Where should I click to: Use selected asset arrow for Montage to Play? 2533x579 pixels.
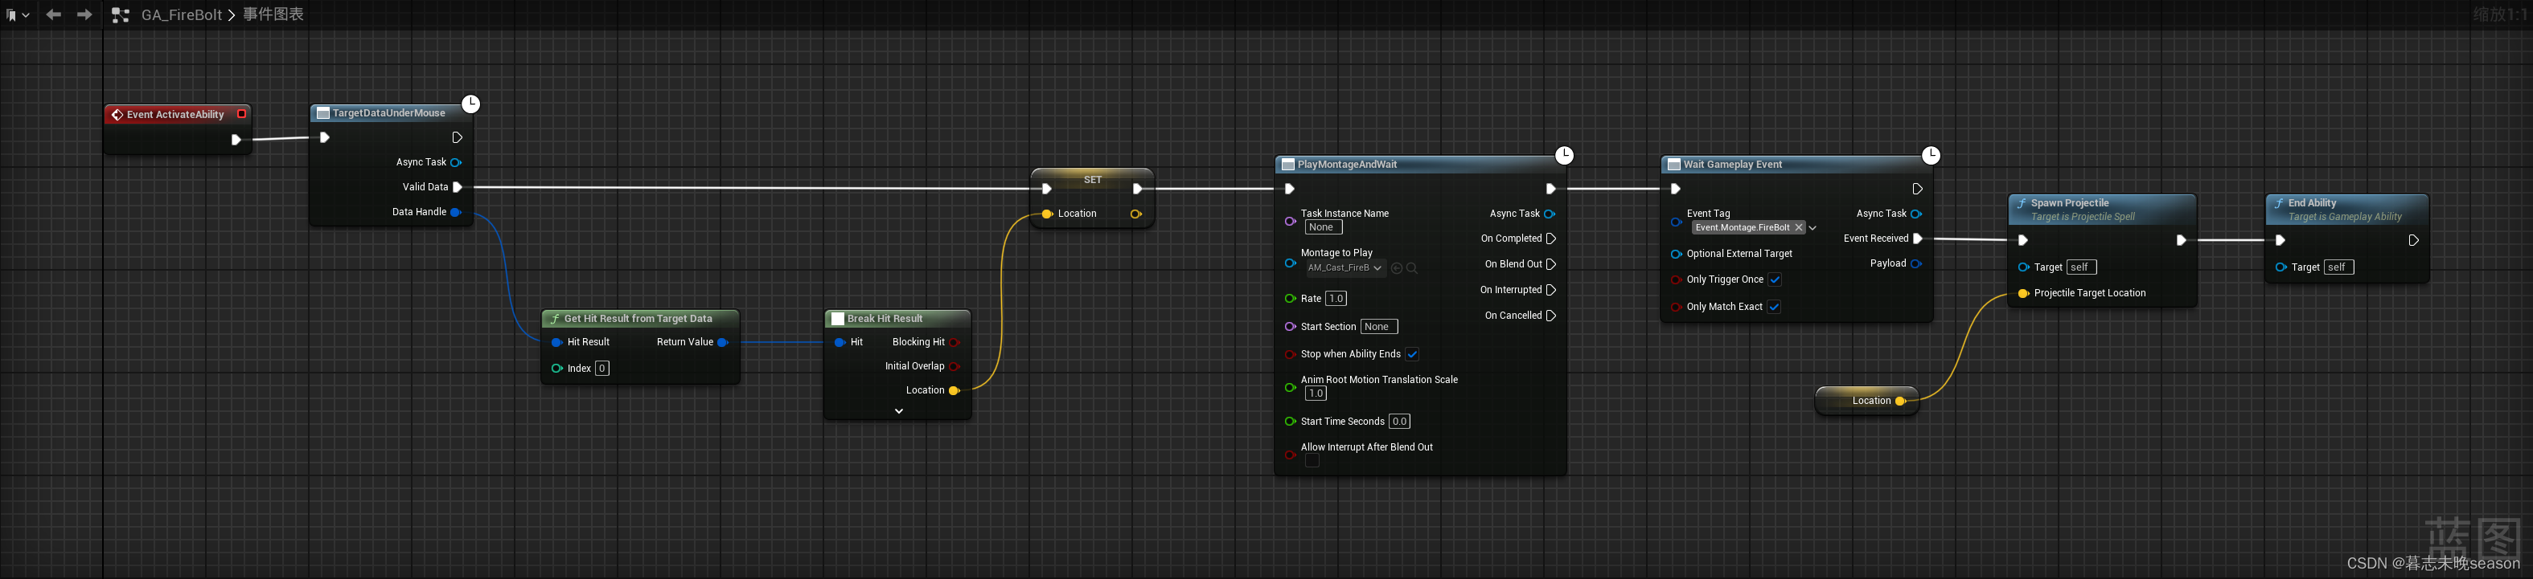click(x=1398, y=268)
